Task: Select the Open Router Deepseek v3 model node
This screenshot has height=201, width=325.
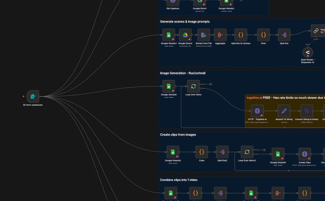Action: [308, 52]
